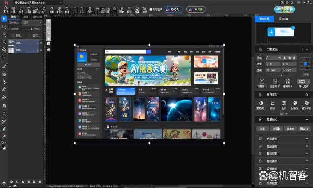Click the layer opacity slider handle
The height and width of the screenshot is (188, 313).
[31, 29]
